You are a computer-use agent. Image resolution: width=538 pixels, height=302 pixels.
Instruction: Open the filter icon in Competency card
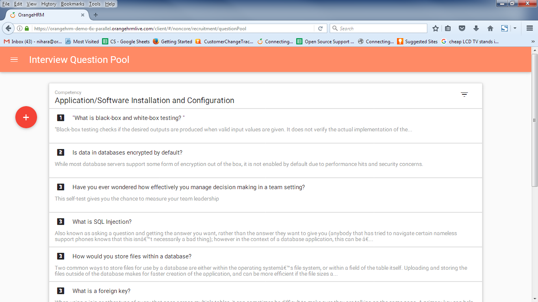click(x=464, y=94)
